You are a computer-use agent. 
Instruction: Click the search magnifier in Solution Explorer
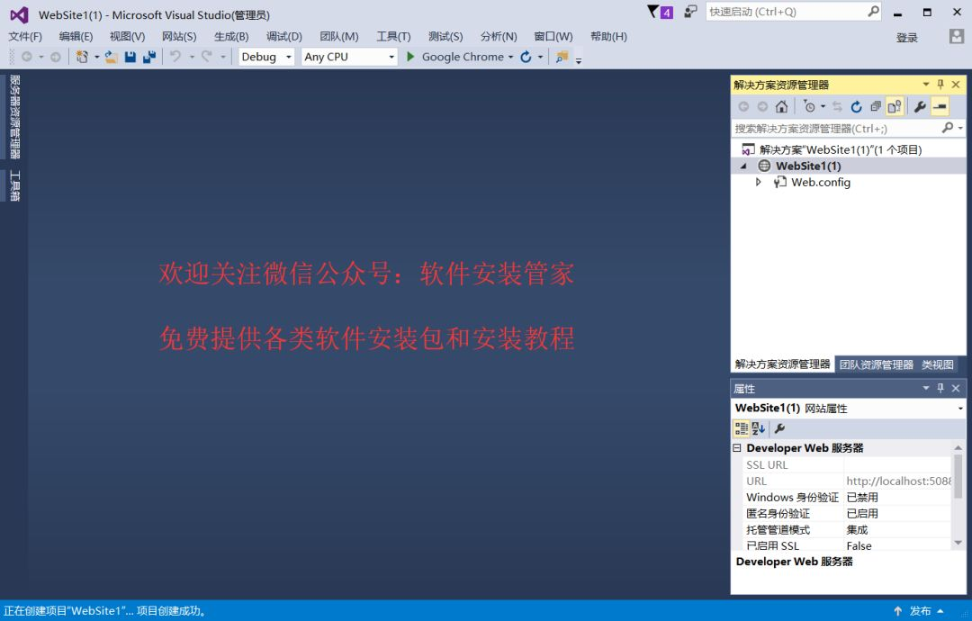click(947, 128)
